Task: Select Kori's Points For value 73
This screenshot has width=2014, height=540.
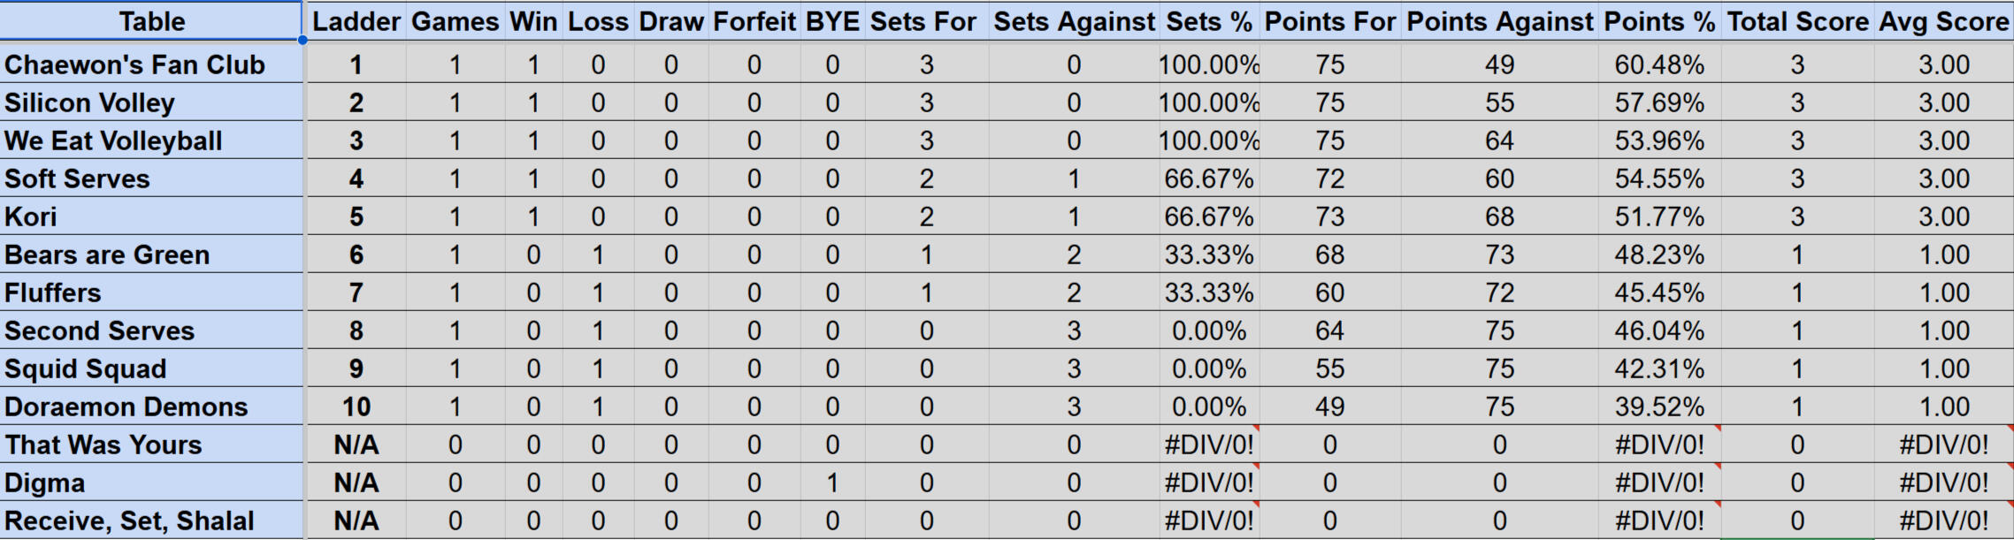Action: pyautogui.click(x=1329, y=217)
